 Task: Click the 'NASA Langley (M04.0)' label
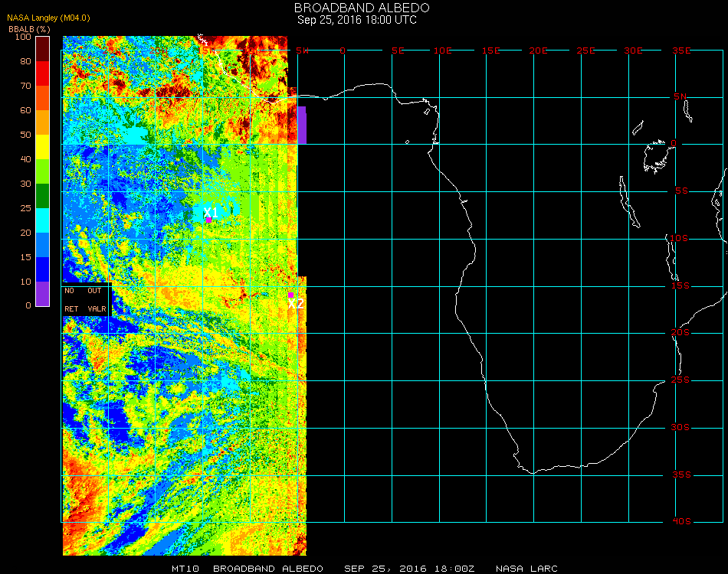[48, 18]
